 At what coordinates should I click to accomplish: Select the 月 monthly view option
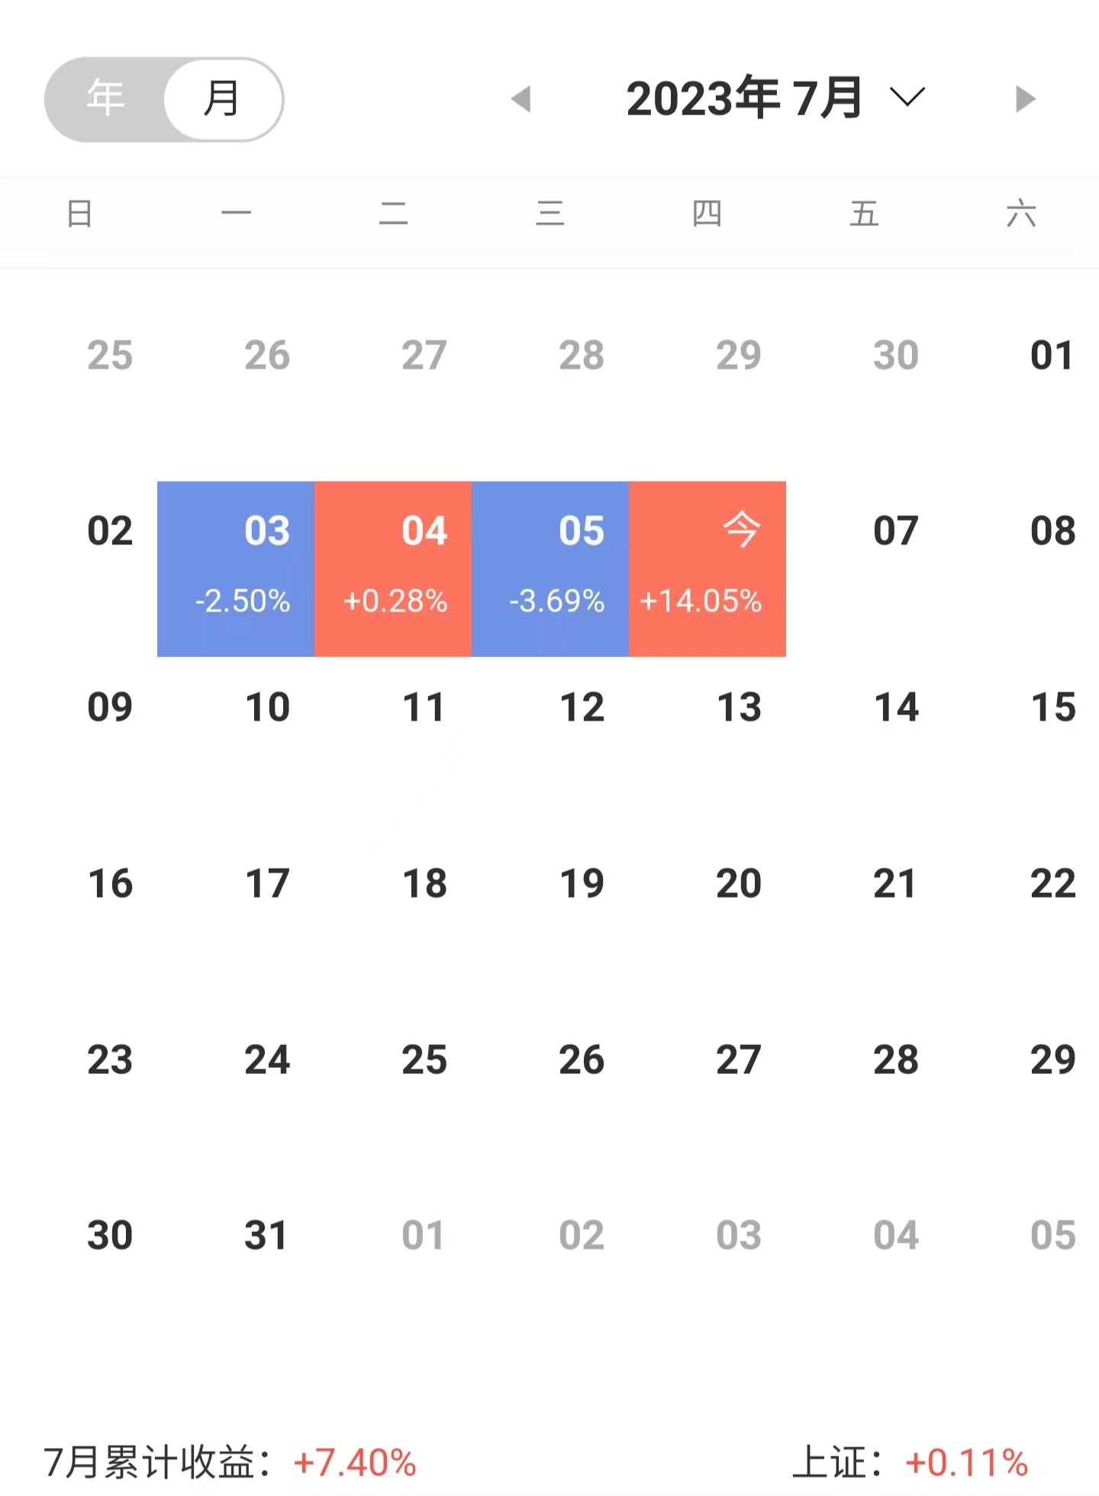pyautogui.click(x=222, y=98)
